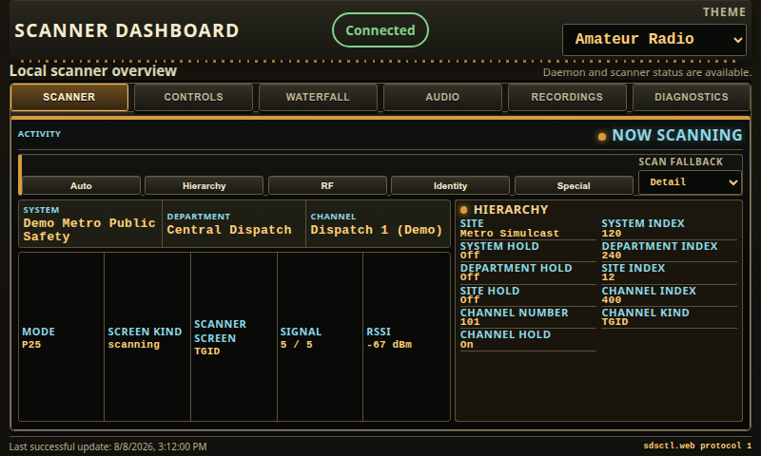Click the orange dot beside NOW SCANNING
Image resolution: width=761 pixels, height=456 pixels.
[x=602, y=137]
